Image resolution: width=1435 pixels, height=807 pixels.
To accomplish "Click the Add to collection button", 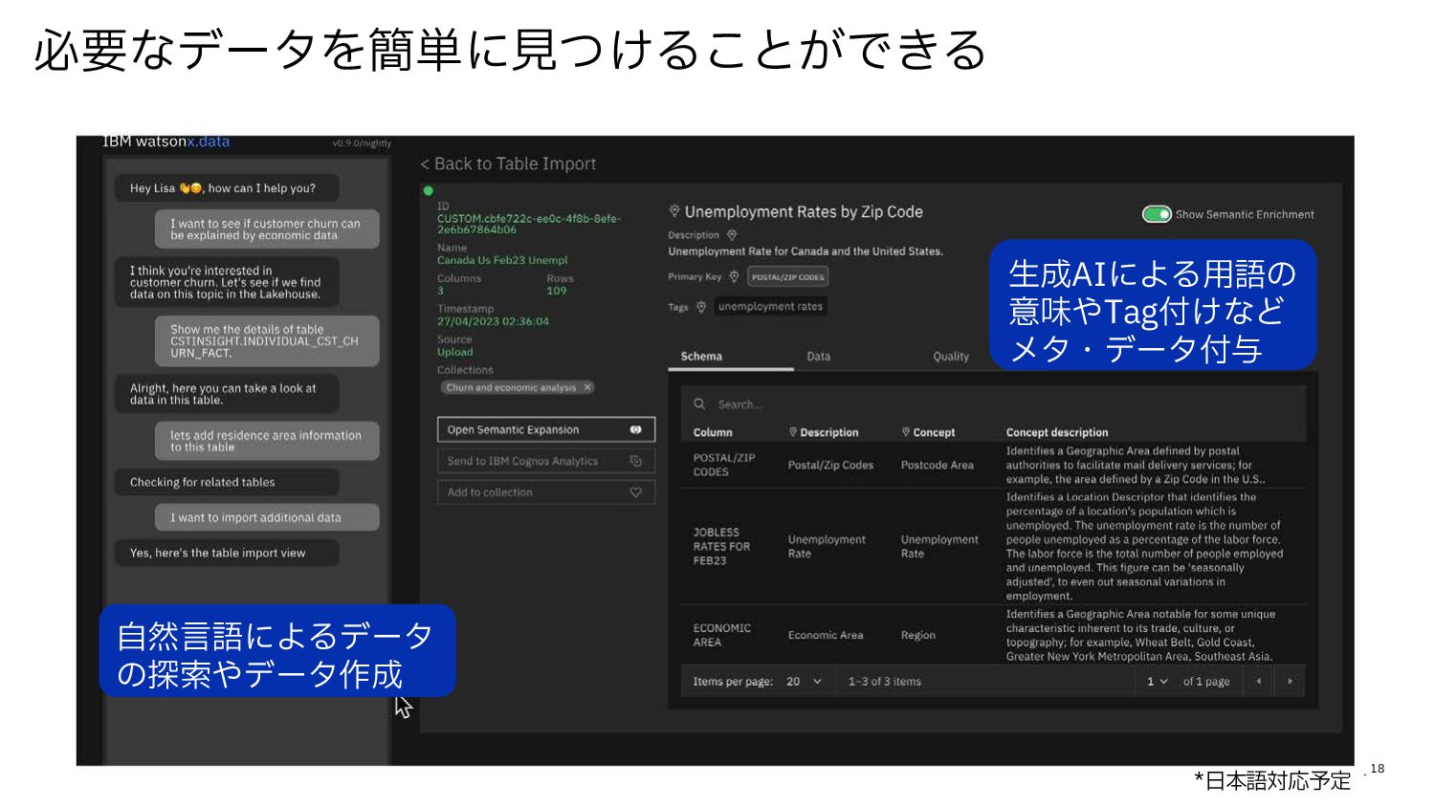I will click(x=546, y=492).
